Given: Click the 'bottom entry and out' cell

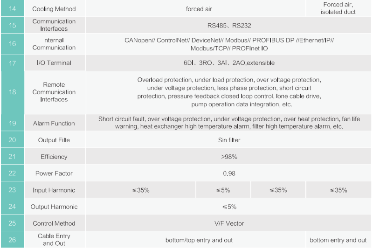Looking at the screenshot, I should (x=338, y=240).
